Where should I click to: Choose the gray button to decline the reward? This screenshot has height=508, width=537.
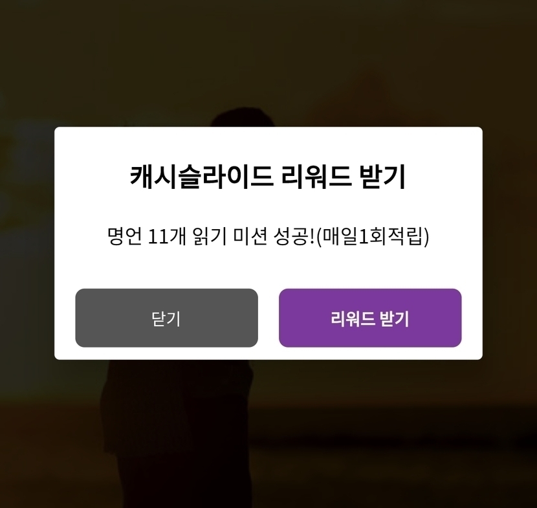(166, 318)
